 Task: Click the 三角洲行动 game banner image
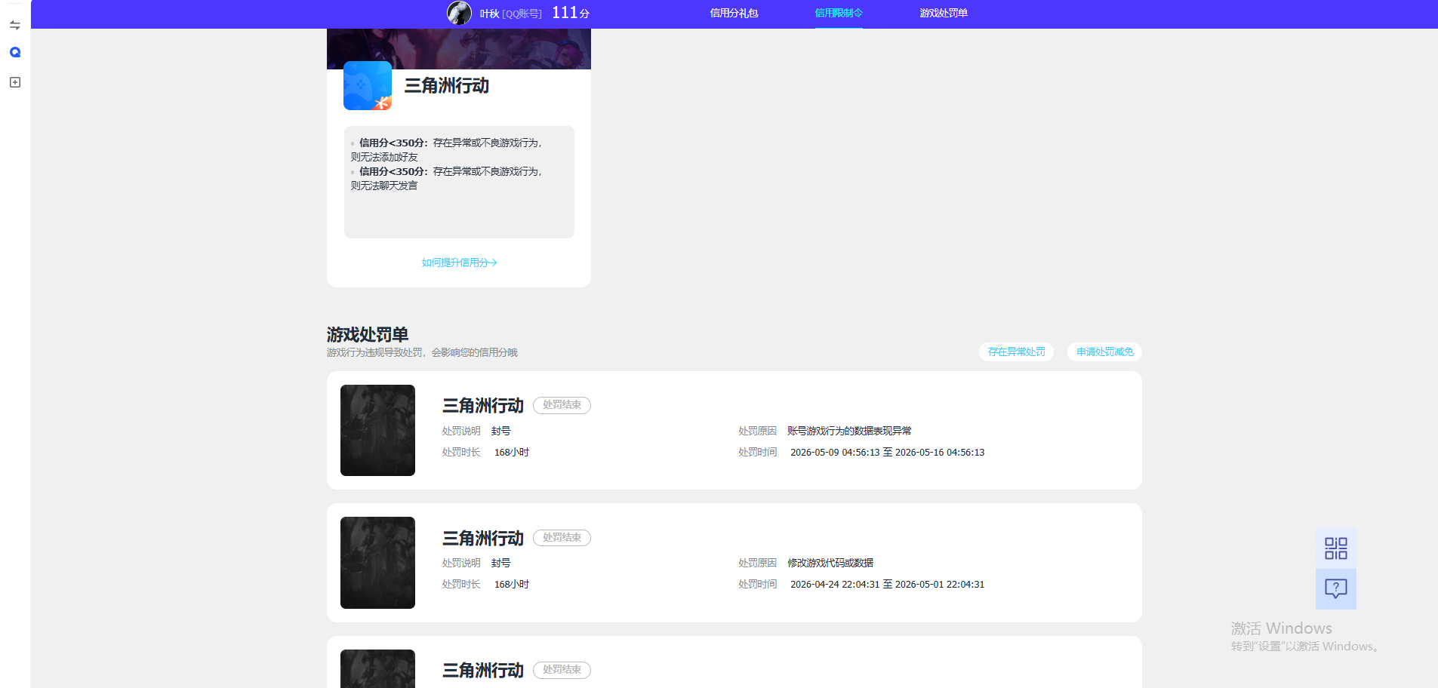tap(459, 48)
